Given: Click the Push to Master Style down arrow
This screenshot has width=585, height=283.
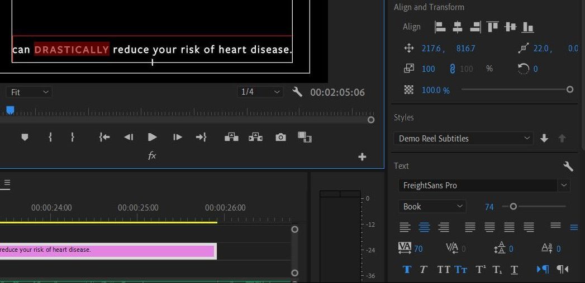Looking at the screenshot, I should coord(544,138).
